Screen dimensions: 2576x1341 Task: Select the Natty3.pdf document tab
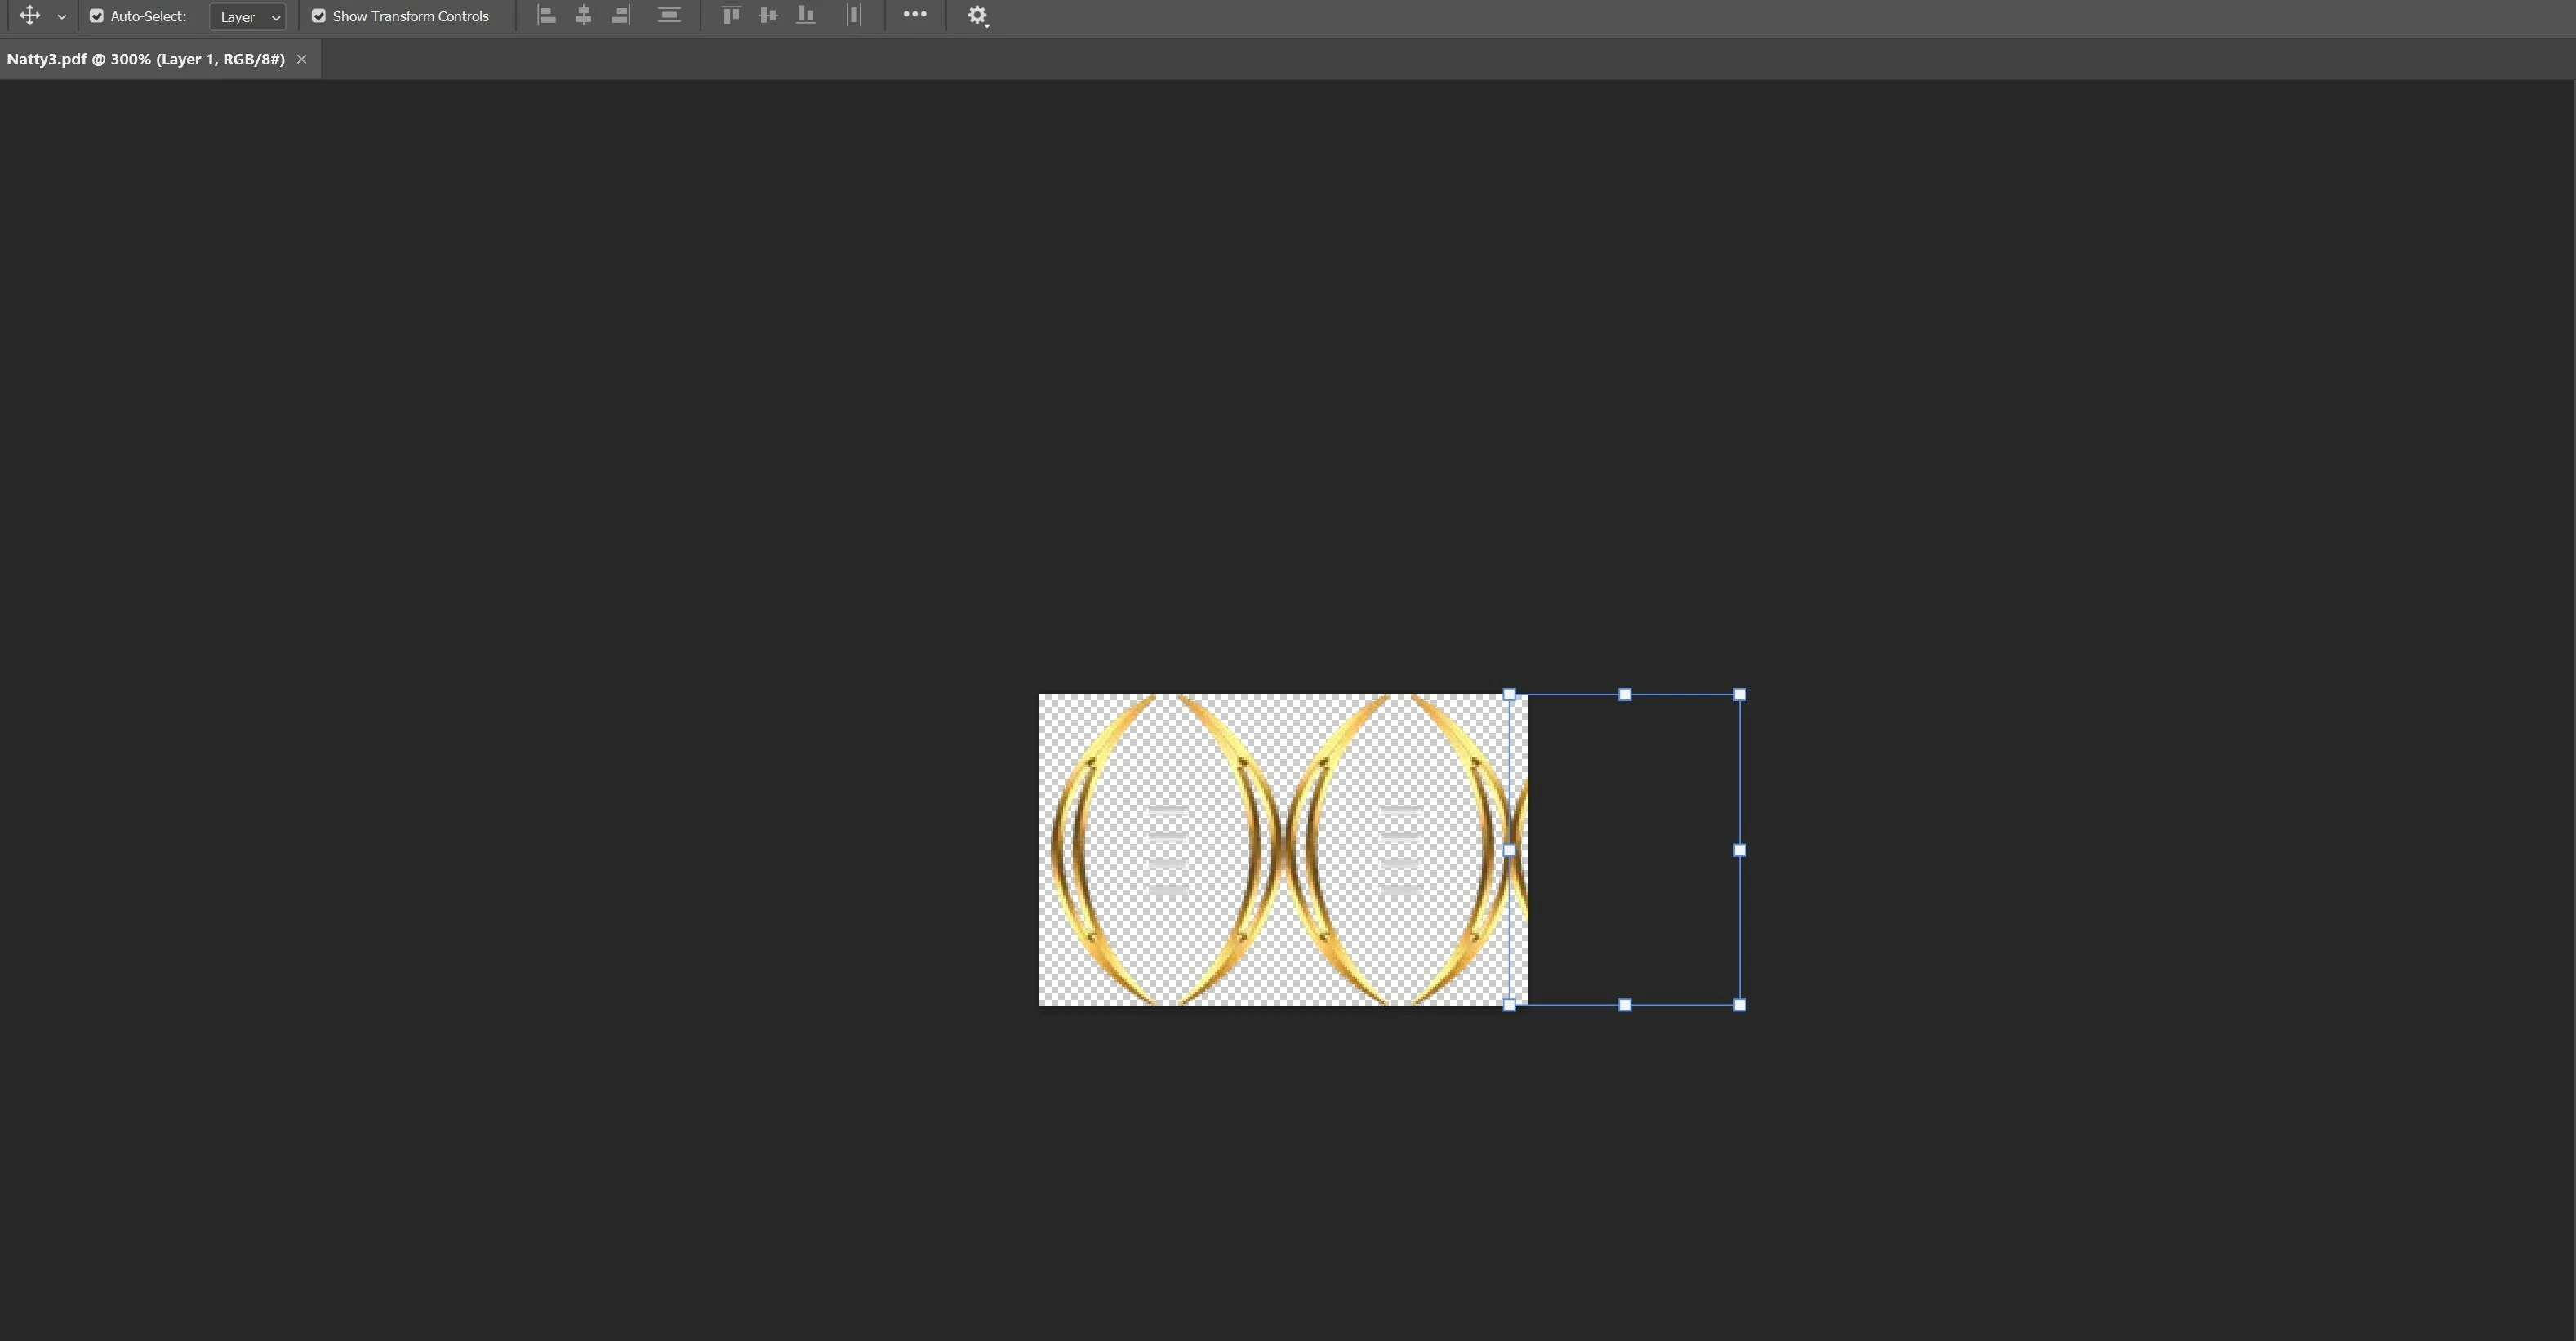pos(146,59)
